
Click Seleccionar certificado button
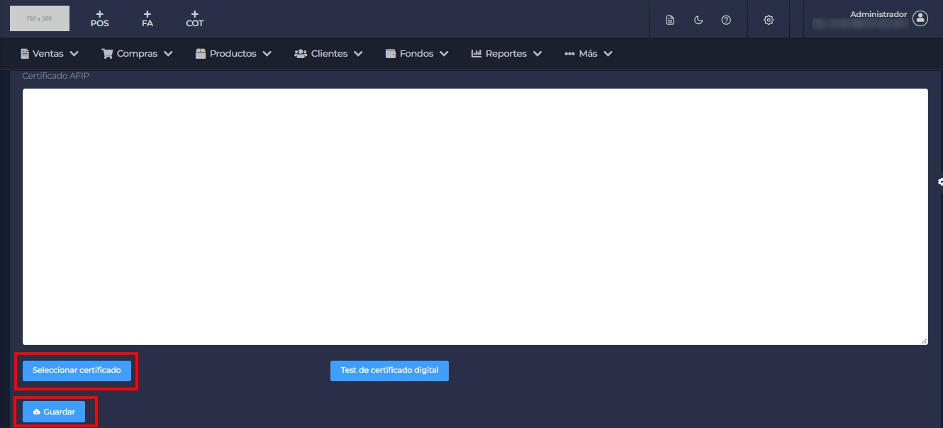[77, 371]
